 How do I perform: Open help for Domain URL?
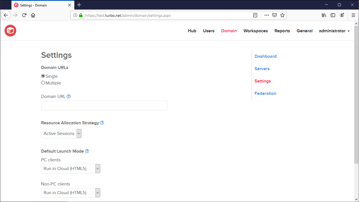69,96
